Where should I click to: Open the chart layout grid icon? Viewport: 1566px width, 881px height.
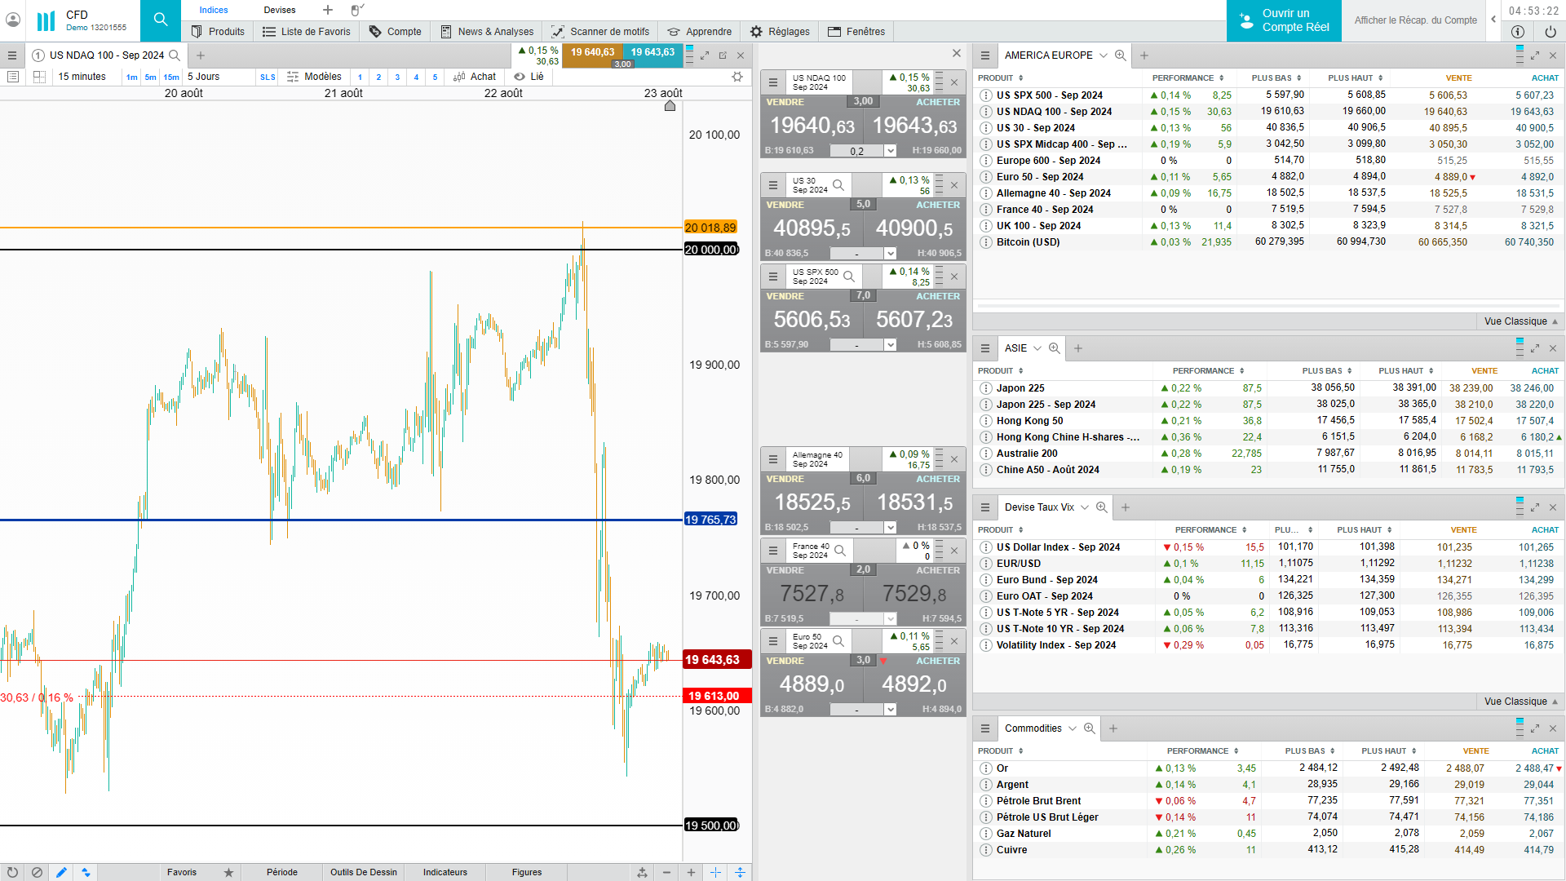pos(39,77)
